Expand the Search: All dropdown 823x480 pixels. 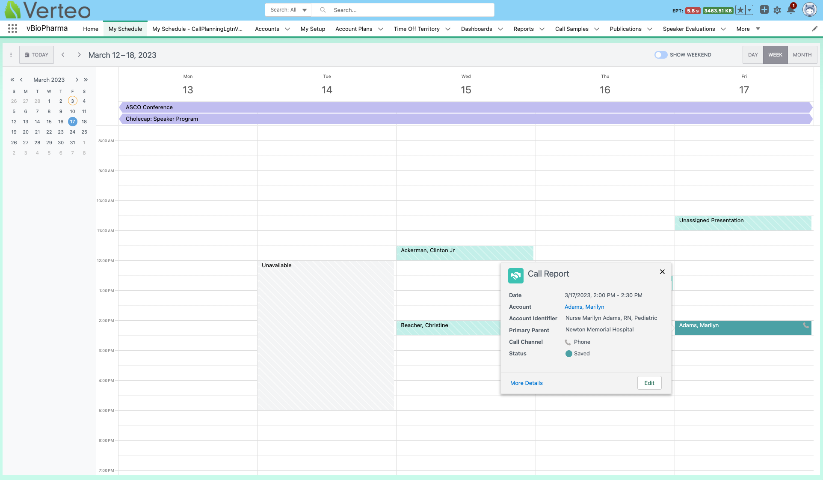288,10
